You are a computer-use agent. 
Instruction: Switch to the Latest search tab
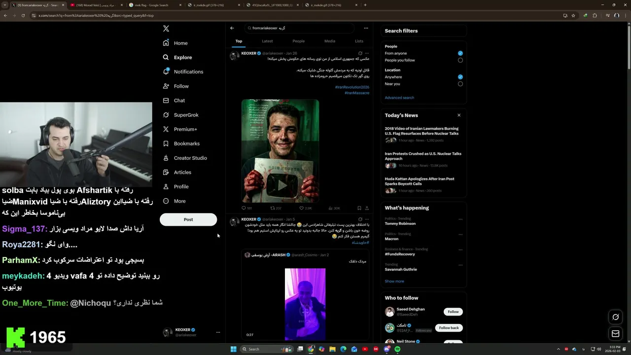click(x=267, y=41)
